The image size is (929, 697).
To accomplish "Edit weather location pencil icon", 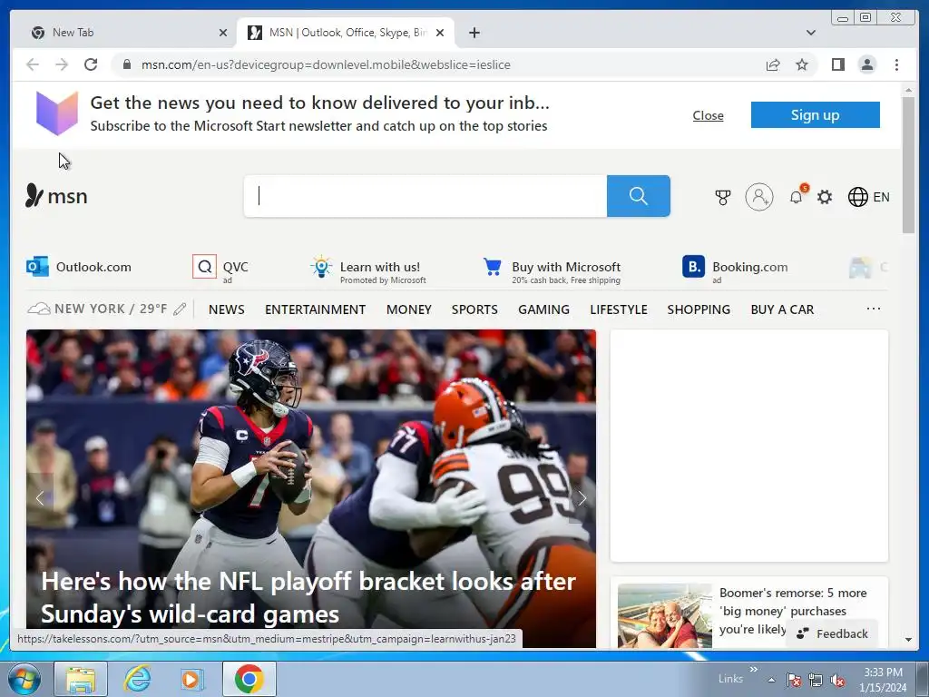I will click(x=180, y=309).
